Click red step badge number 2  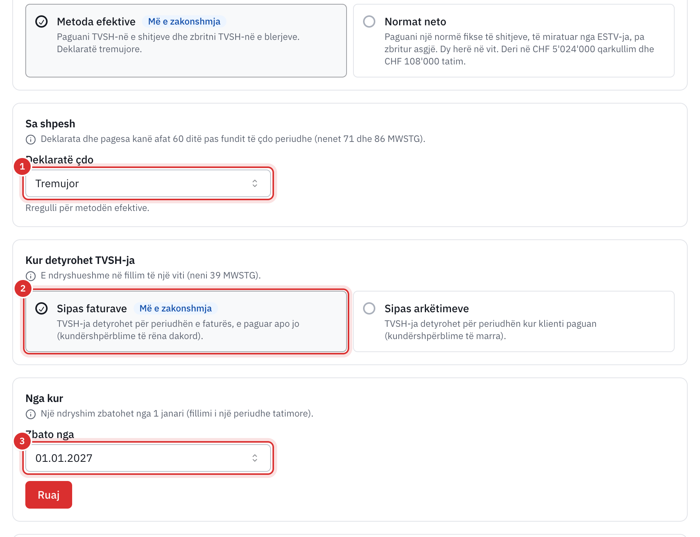tap(23, 288)
